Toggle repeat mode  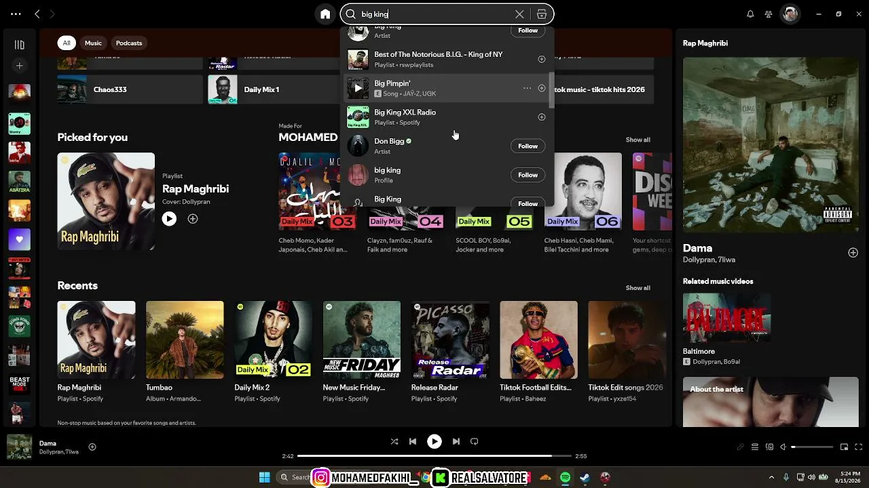tap(475, 442)
